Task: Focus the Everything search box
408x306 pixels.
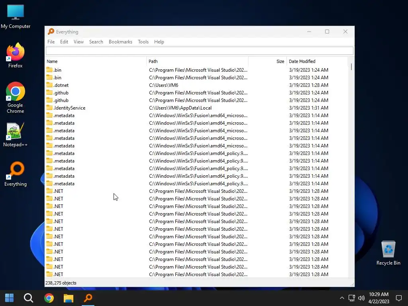Action: 199,51
